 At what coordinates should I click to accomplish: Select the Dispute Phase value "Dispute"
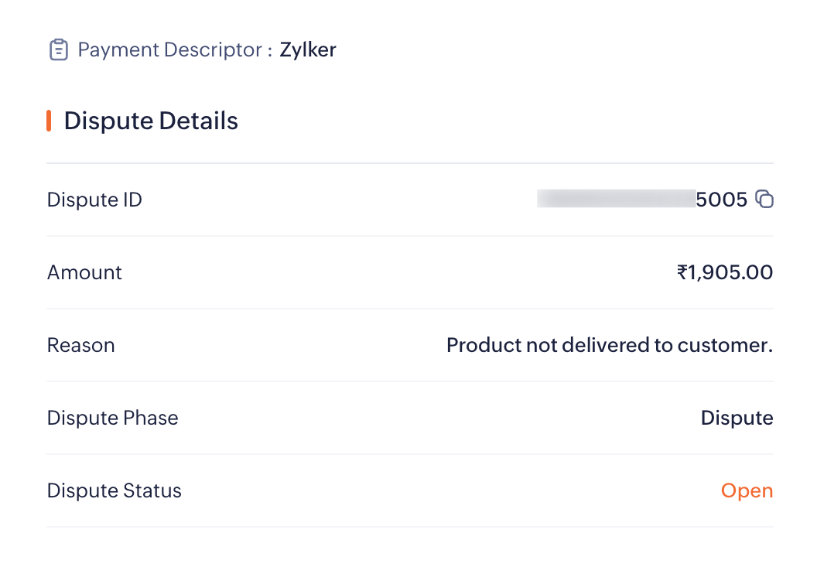pos(737,418)
